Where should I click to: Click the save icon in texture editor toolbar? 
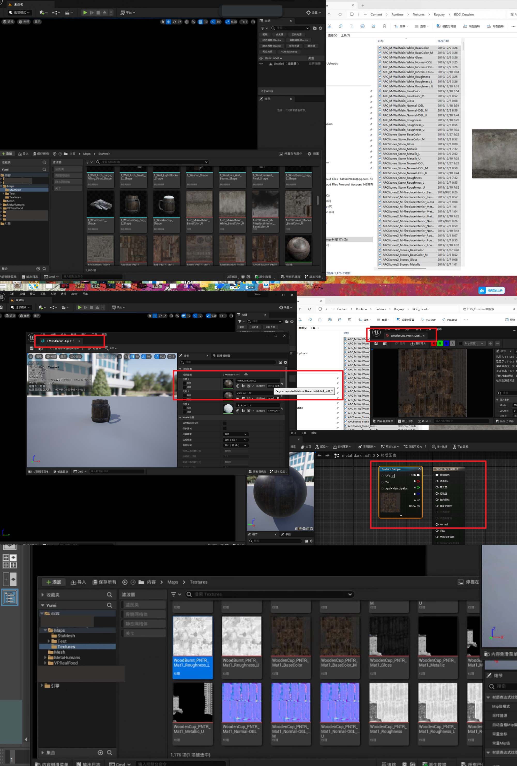[376, 344]
